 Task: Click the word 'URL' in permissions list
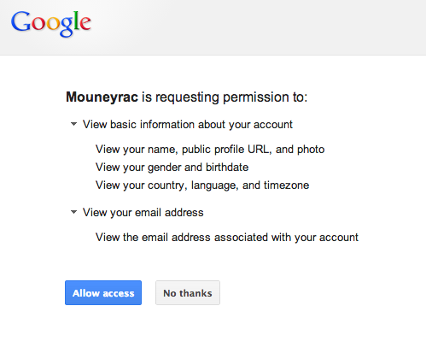coord(259,149)
